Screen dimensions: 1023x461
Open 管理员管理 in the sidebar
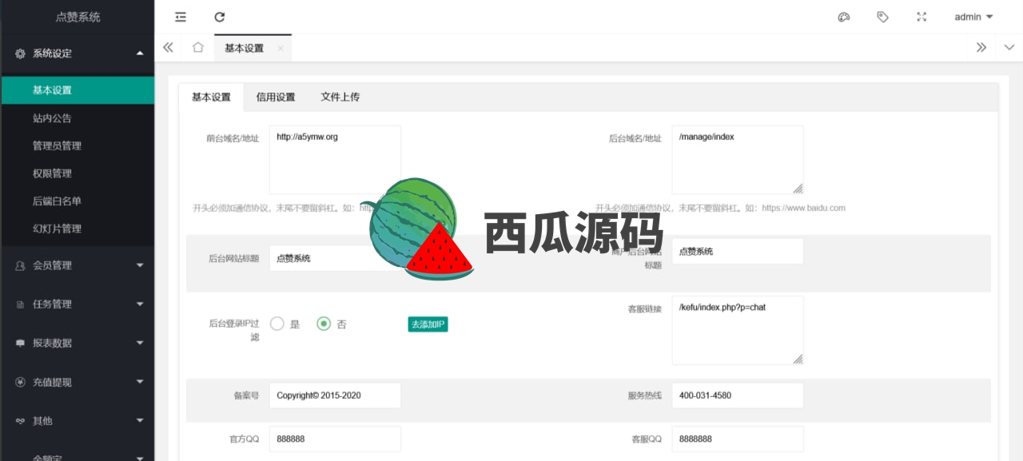pos(77,145)
